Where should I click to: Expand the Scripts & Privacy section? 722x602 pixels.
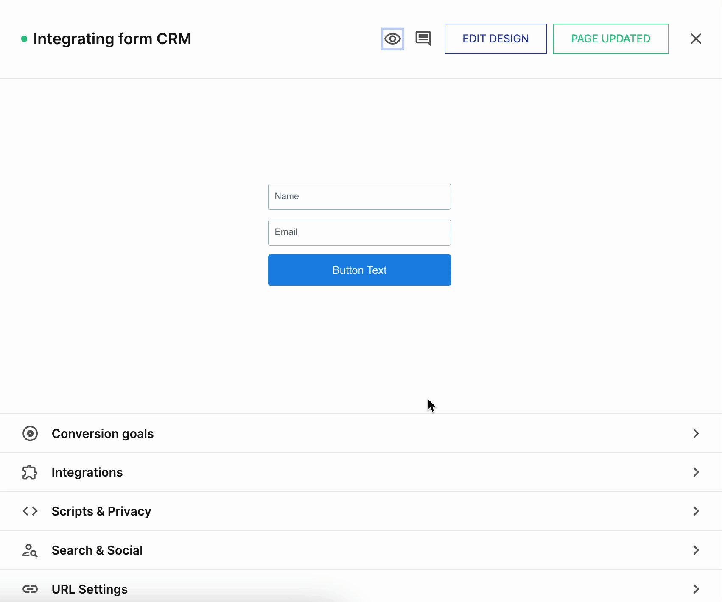click(x=696, y=511)
